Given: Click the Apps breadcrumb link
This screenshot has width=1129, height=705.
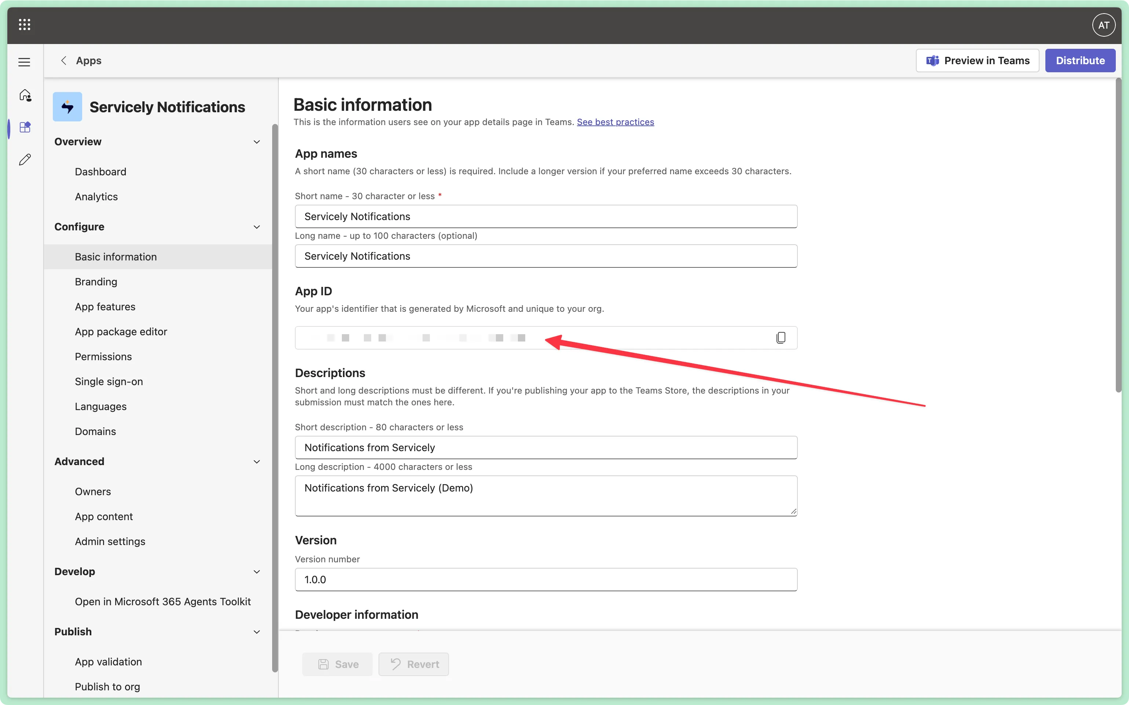Looking at the screenshot, I should click(88, 61).
